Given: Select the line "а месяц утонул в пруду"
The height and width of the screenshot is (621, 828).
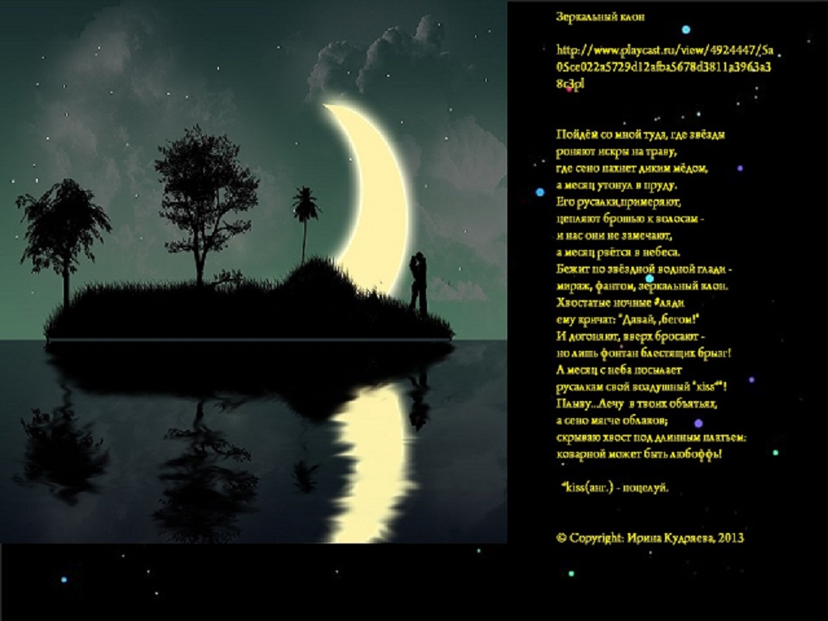Looking at the screenshot, I should pyautogui.click(x=617, y=185).
